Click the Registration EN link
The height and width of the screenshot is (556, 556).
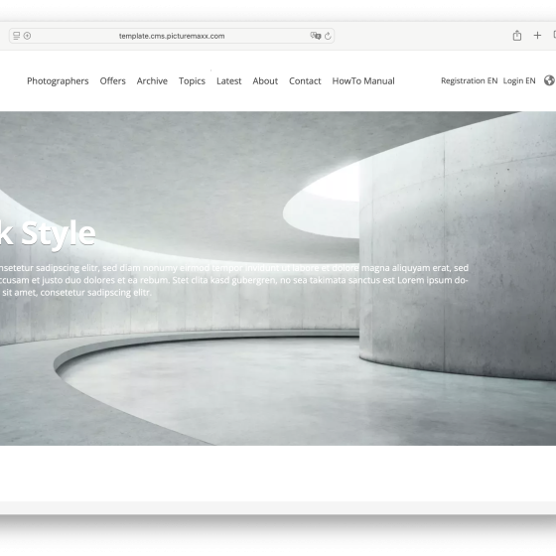point(469,80)
